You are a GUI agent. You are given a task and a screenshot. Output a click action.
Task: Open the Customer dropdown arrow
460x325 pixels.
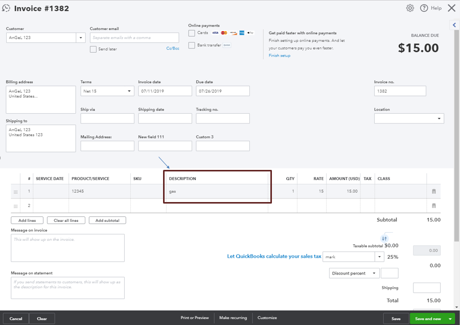81,38
